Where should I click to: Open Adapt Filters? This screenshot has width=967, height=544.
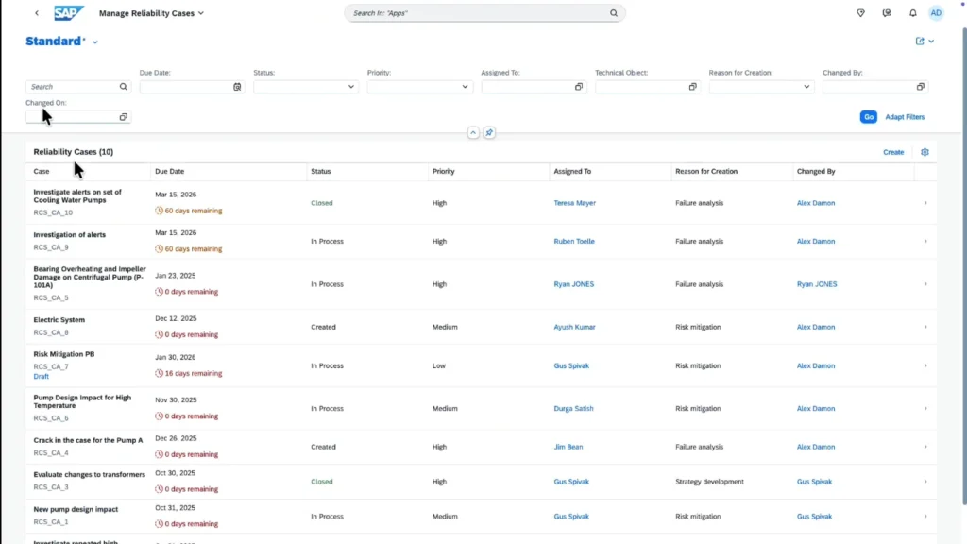click(905, 117)
